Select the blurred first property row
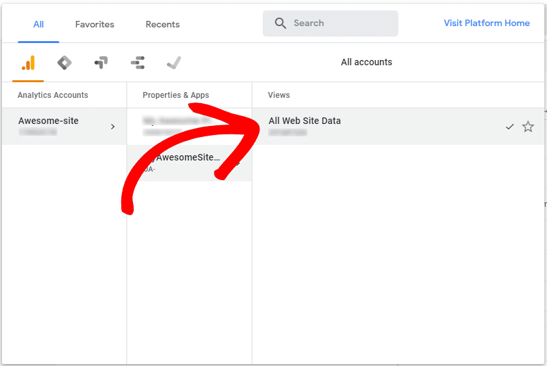 point(190,127)
